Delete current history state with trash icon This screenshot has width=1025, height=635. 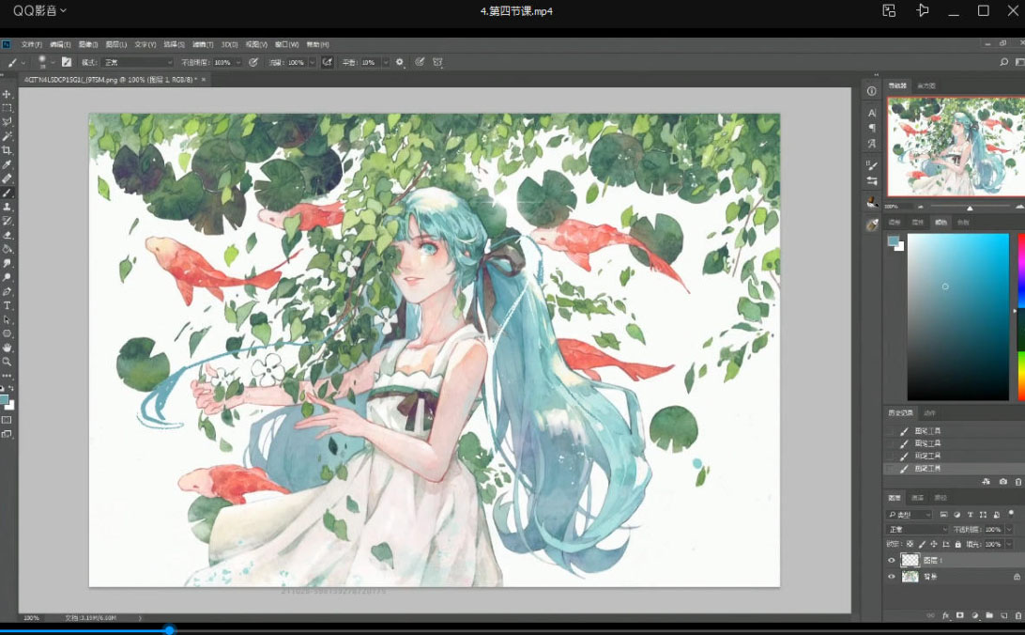pos(1017,482)
